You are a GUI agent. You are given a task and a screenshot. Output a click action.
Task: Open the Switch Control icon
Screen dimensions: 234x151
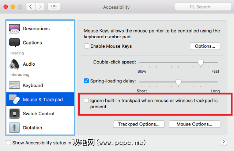tap(14, 113)
